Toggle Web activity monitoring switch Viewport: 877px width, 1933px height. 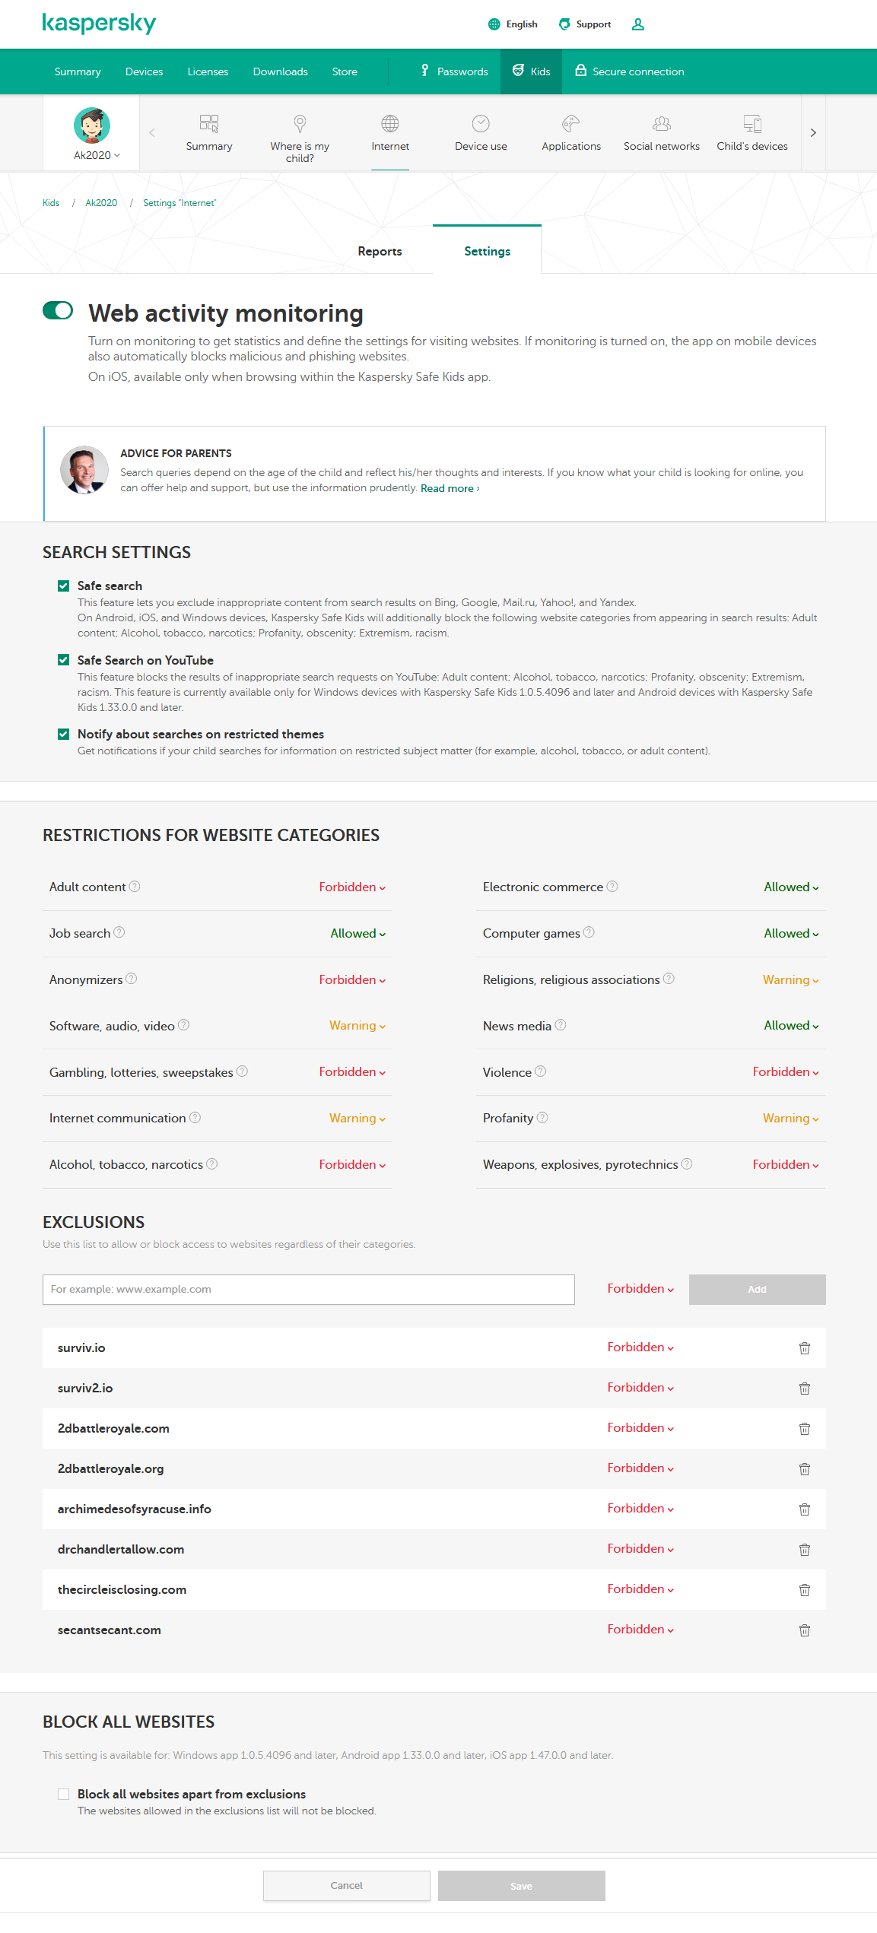[58, 310]
